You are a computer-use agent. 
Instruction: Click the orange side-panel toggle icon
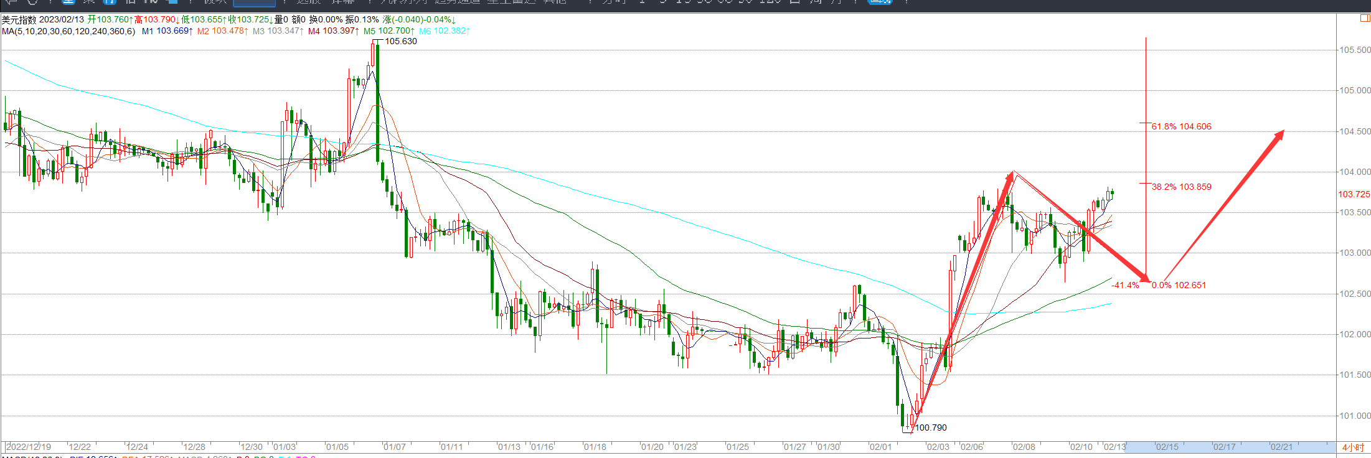[1365, 18]
